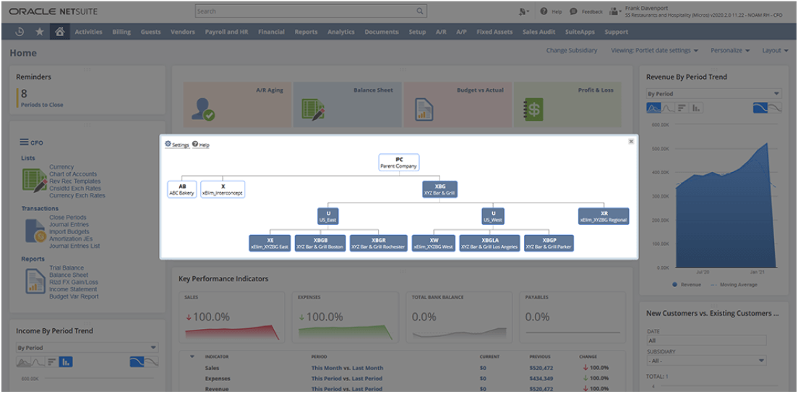Open Periods to Close reminder

pos(42,105)
